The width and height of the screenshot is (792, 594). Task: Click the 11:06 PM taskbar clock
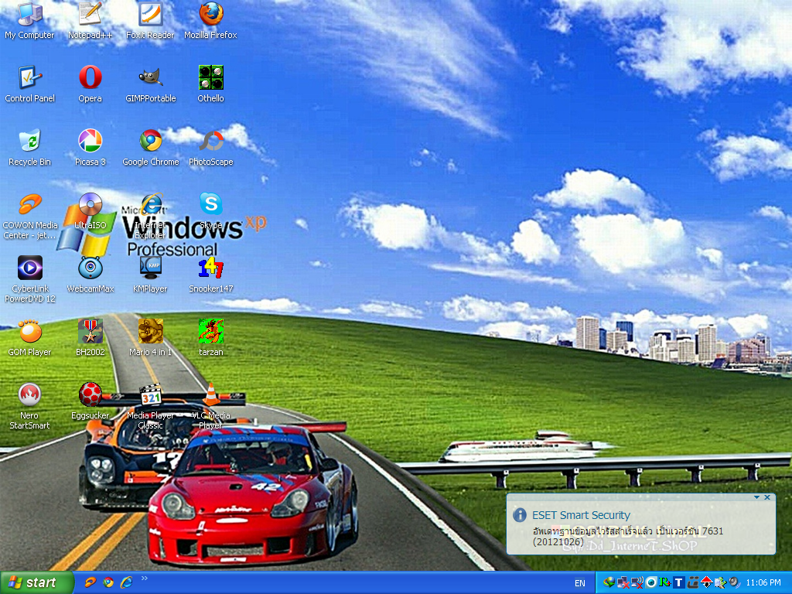[763, 583]
